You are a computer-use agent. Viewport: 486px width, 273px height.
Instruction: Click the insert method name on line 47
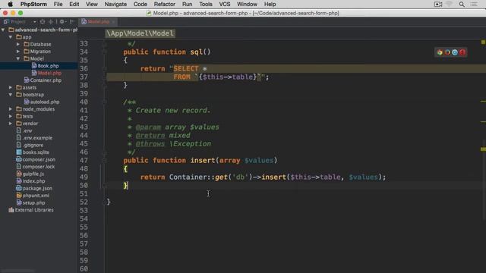click(203, 160)
